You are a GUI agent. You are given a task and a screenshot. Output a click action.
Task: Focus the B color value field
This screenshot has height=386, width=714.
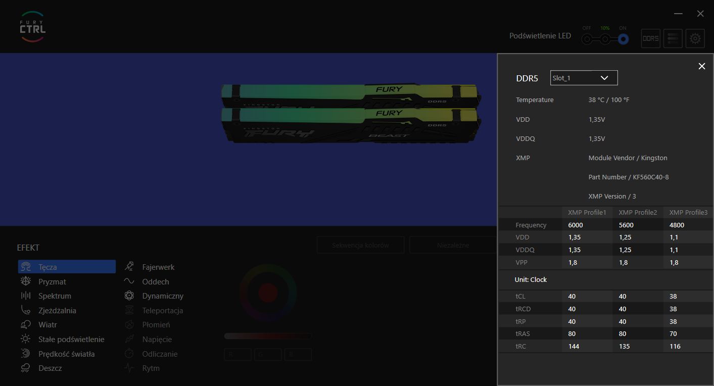point(298,355)
